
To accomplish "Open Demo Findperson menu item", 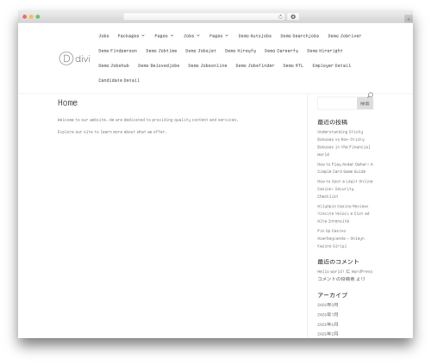I will click(x=117, y=51).
